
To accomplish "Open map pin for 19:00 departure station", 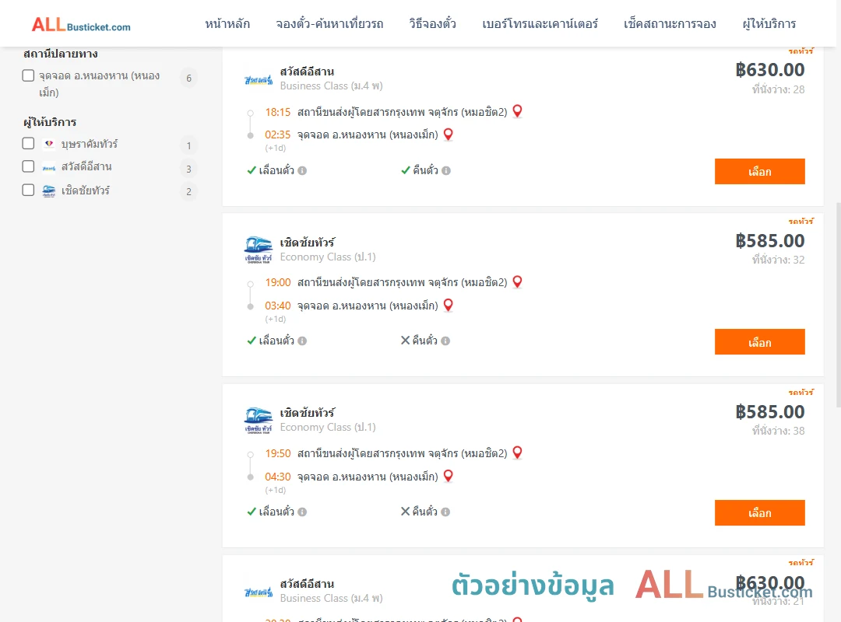I will [x=518, y=281].
